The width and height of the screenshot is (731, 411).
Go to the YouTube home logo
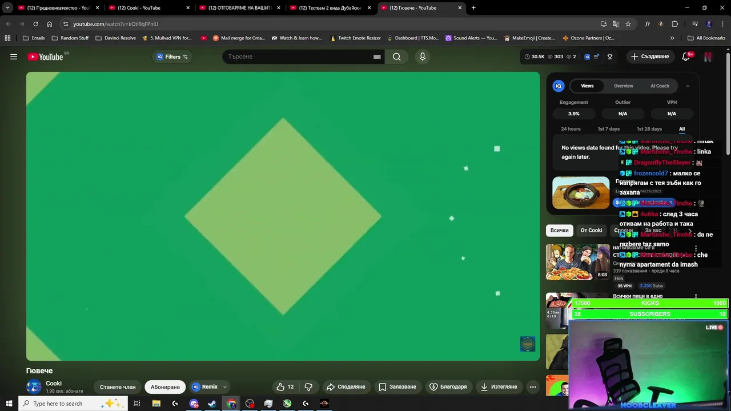point(46,57)
